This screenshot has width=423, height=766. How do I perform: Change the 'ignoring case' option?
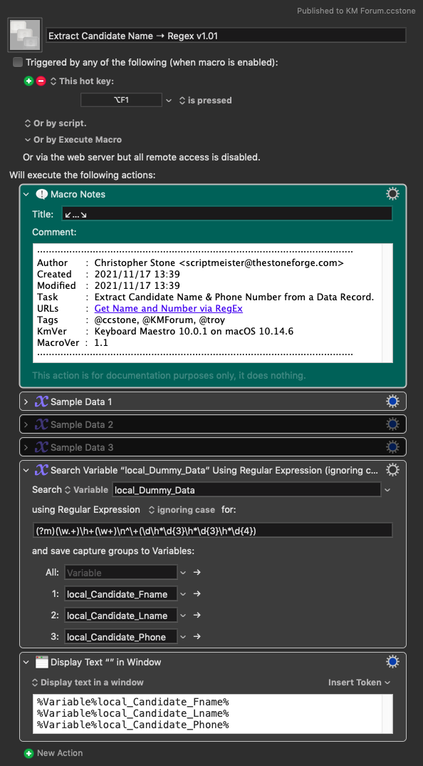[182, 509]
